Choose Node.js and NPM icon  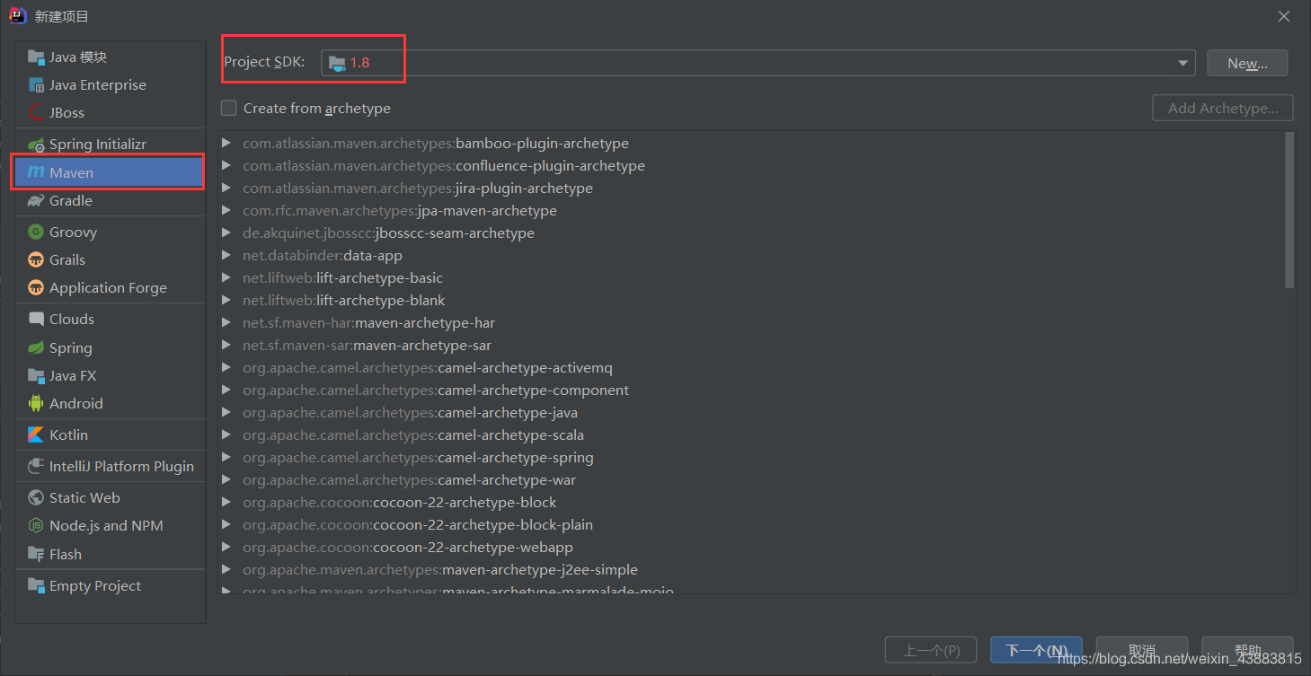(36, 526)
